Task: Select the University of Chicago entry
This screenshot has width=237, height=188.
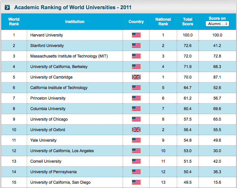Action: click(x=49, y=119)
